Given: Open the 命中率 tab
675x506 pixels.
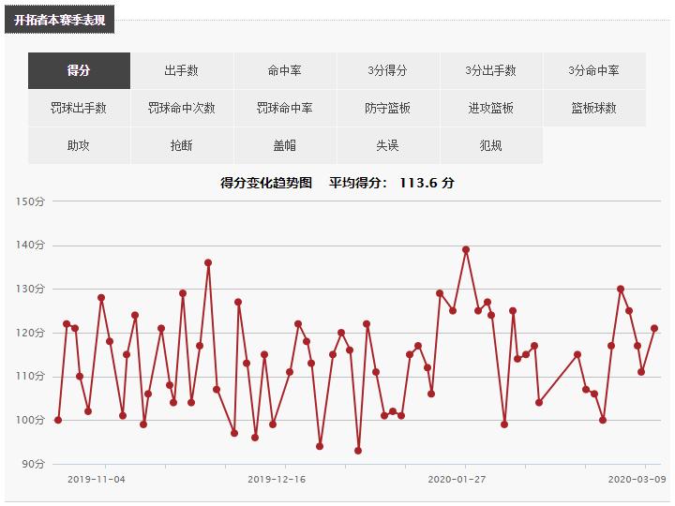Looking at the screenshot, I should tap(285, 70).
